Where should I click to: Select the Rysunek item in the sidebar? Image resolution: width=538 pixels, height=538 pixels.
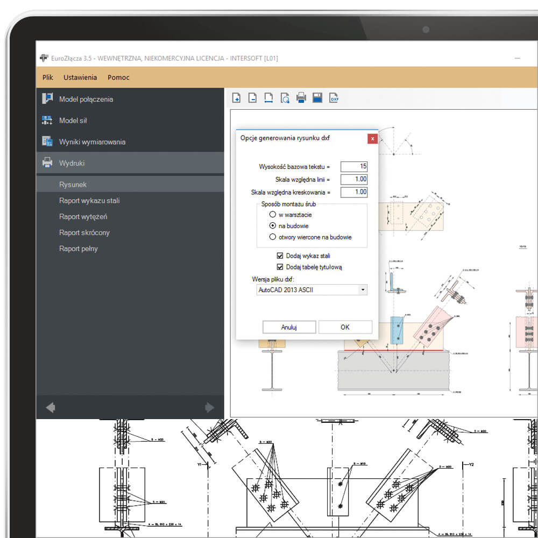coord(130,184)
